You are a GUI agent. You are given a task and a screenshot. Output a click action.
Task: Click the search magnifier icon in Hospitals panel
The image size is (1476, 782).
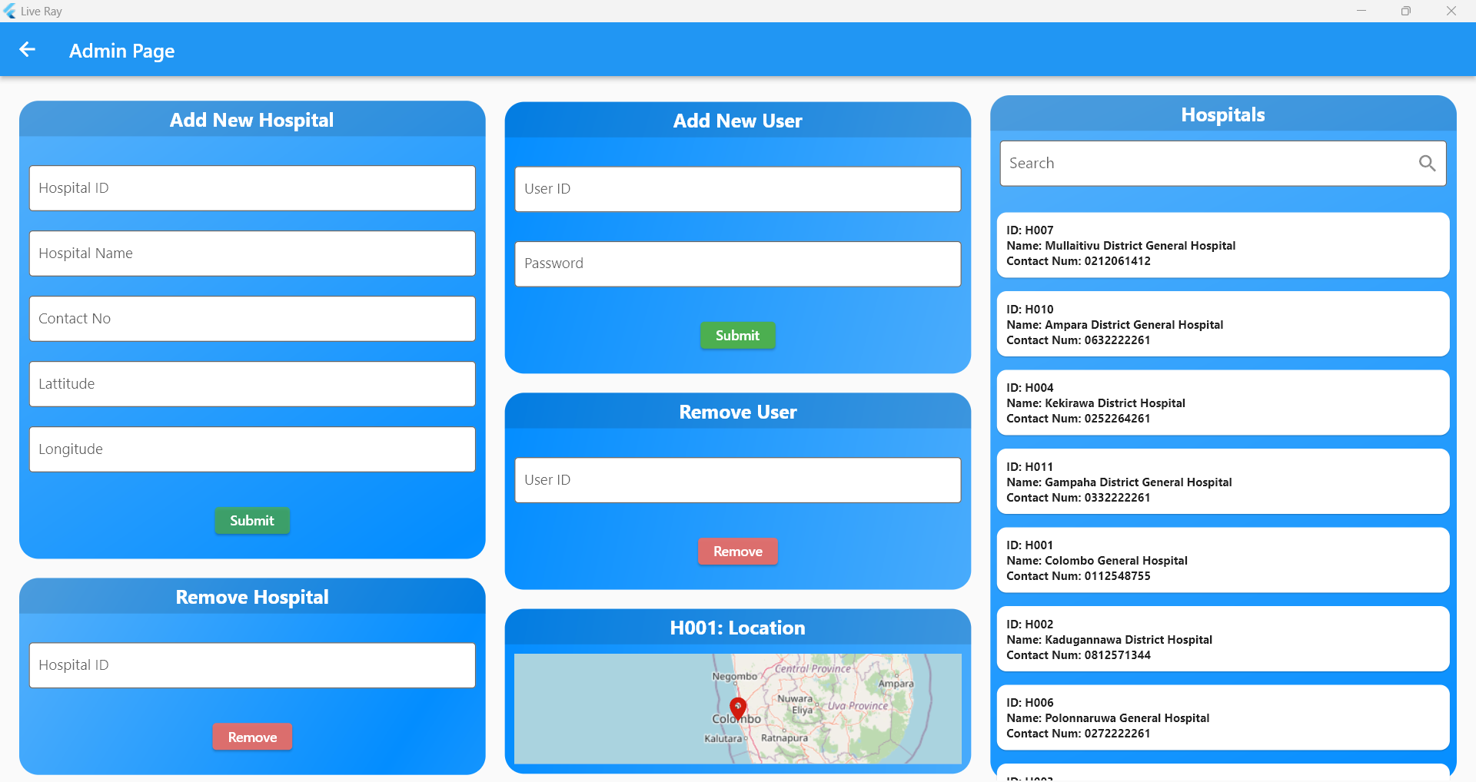click(x=1427, y=163)
